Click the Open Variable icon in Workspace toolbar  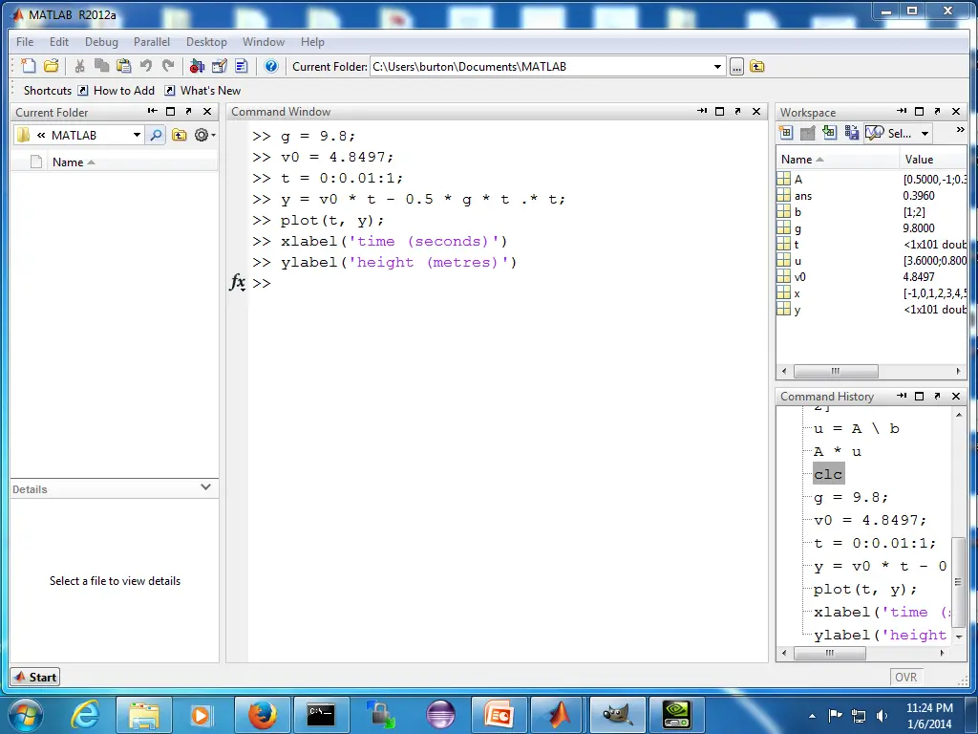click(808, 133)
